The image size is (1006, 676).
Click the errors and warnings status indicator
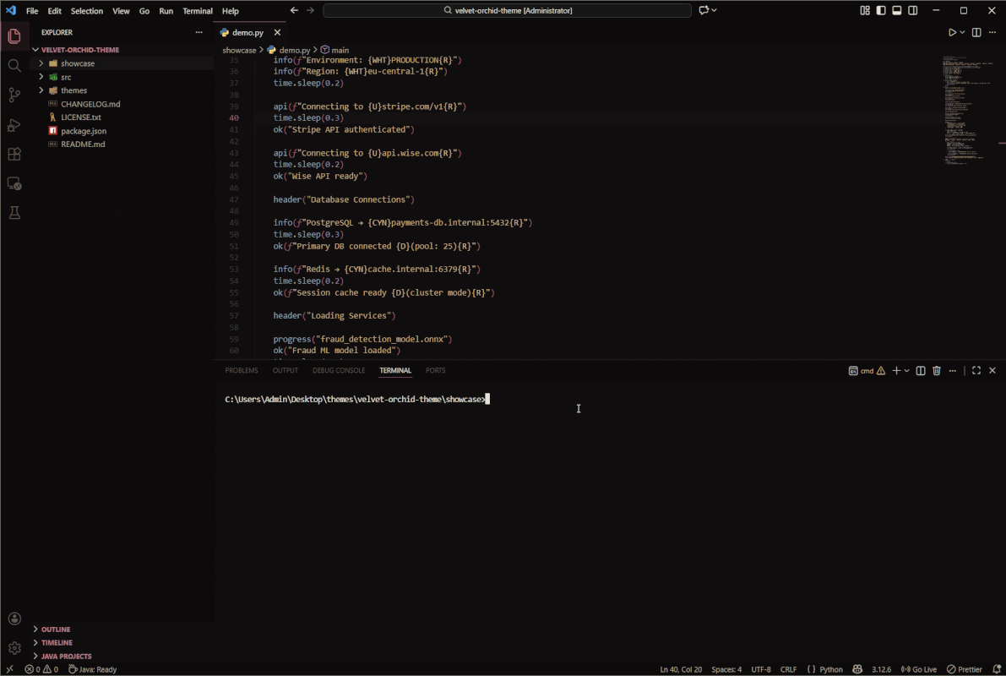click(41, 669)
